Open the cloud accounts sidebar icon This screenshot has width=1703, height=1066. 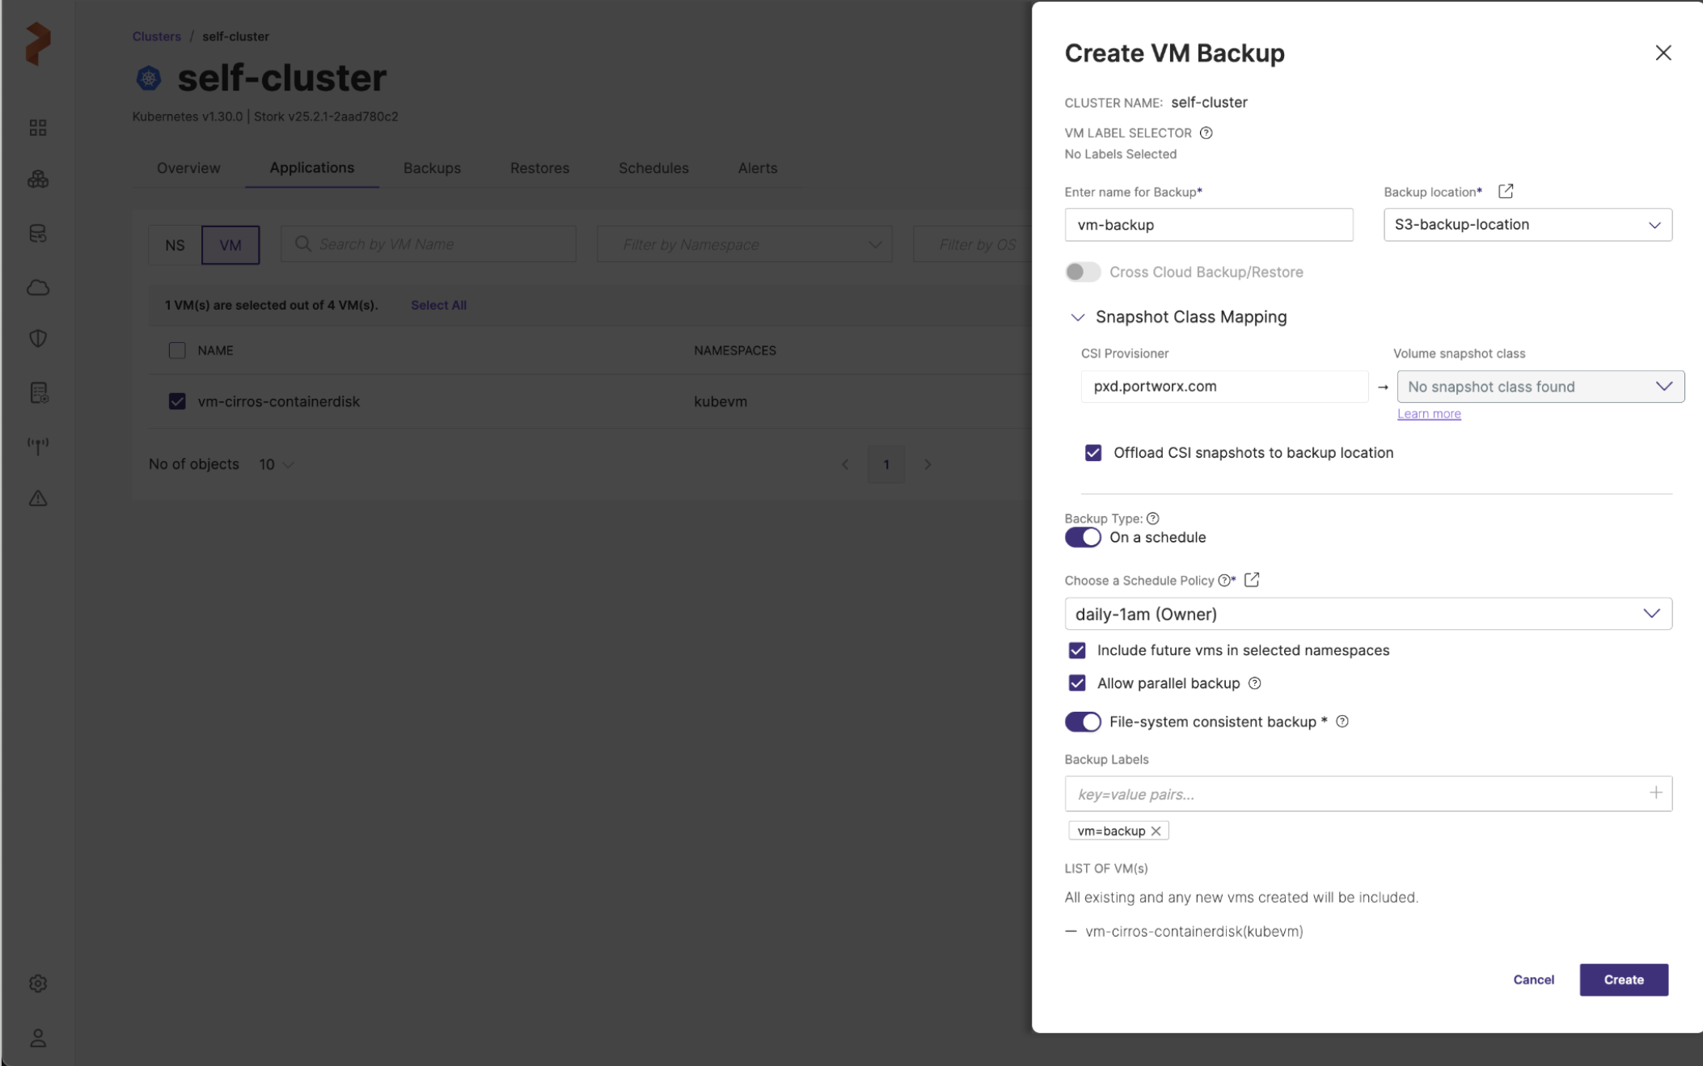(x=38, y=288)
